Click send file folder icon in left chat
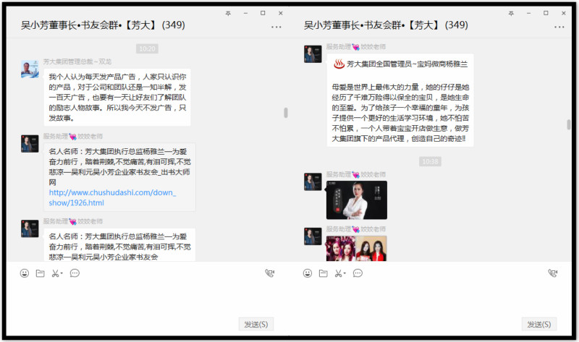Screen dimensions: 579x342 click(40, 273)
